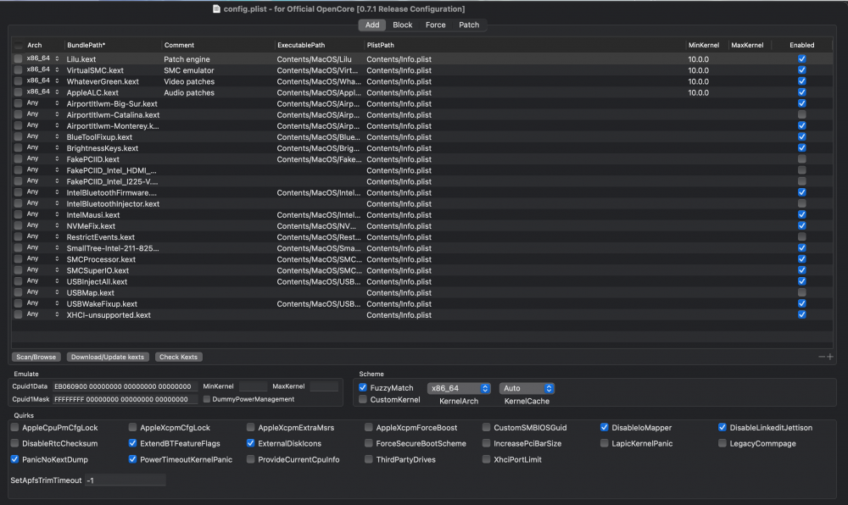Open the KernelCache Auto dropdown
The height and width of the screenshot is (505, 848).
tap(527, 388)
